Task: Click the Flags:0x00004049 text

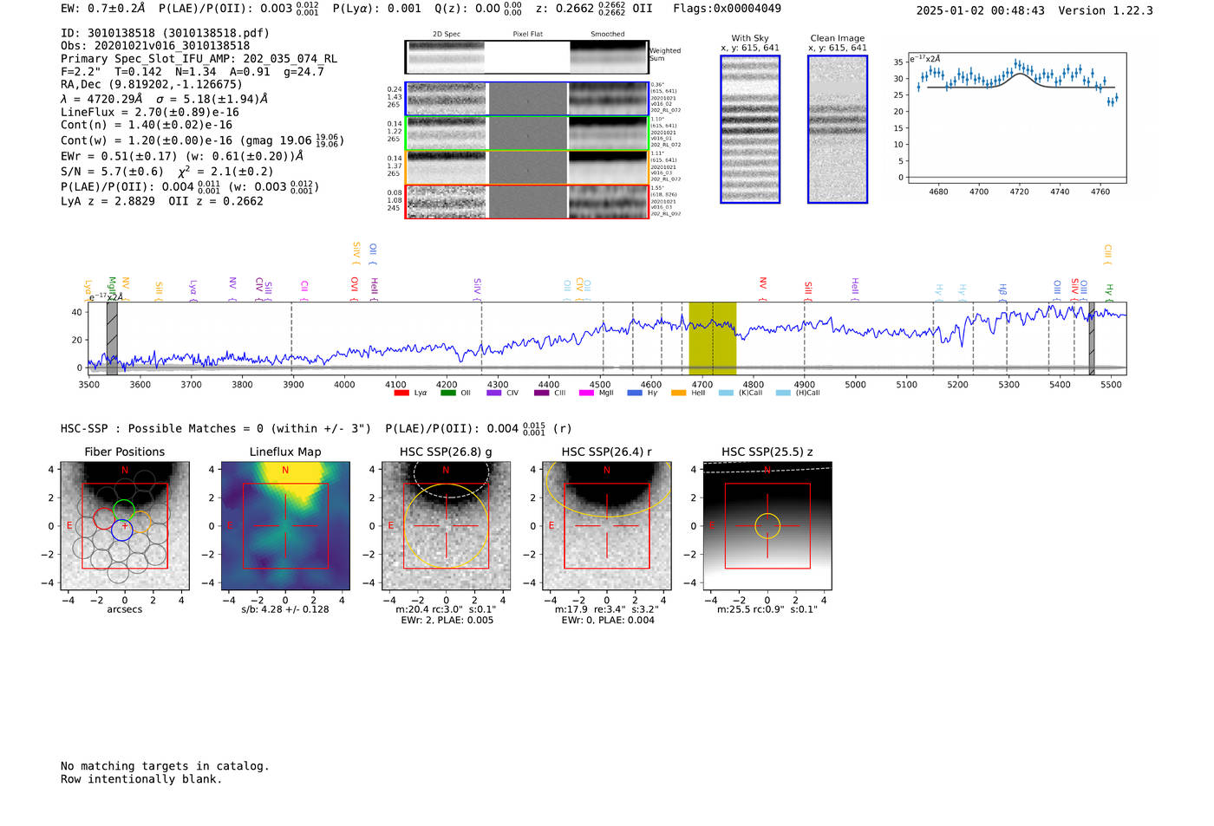Action: [x=727, y=9]
